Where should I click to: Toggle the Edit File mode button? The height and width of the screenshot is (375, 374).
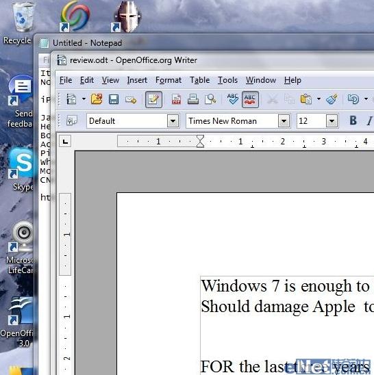pyautogui.click(x=153, y=99)
